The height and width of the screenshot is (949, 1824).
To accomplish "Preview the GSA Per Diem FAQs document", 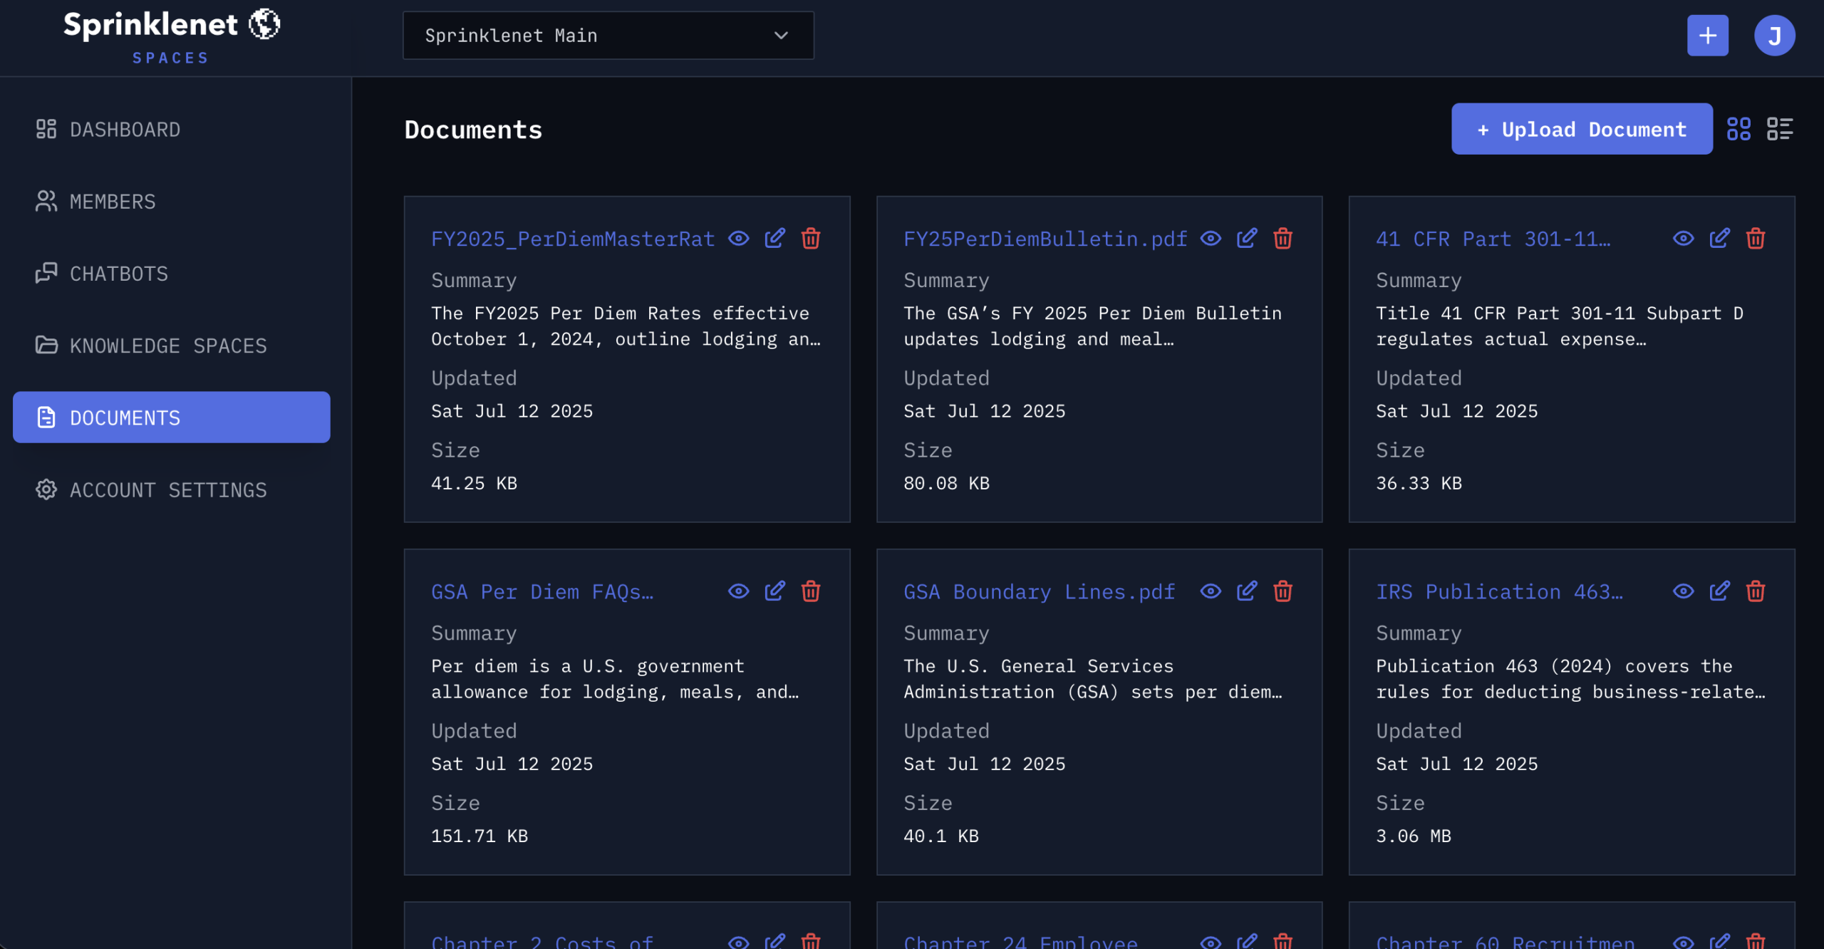I will [x=739, y=591].
